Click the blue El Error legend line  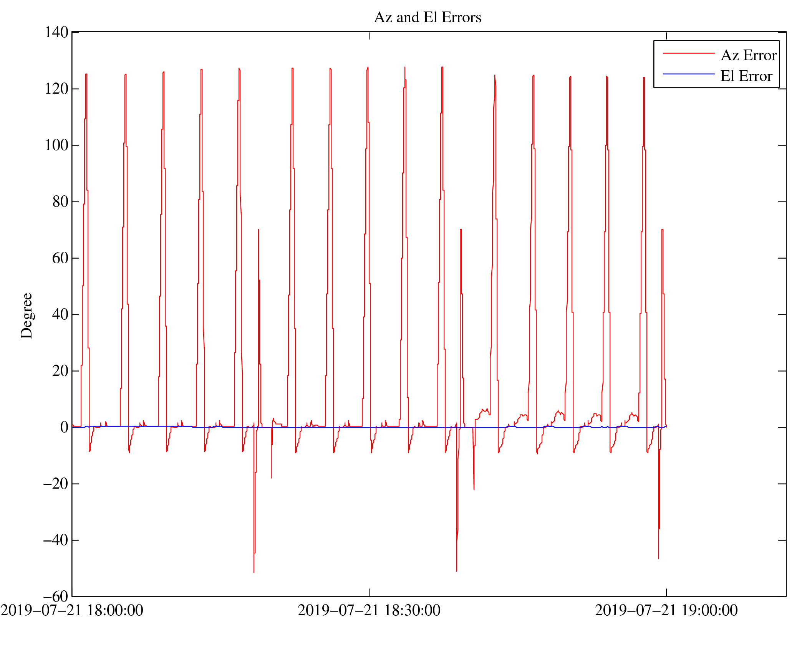688,74
